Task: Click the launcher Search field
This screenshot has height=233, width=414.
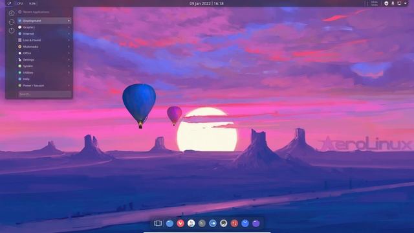Action: (x=45, y=94)
